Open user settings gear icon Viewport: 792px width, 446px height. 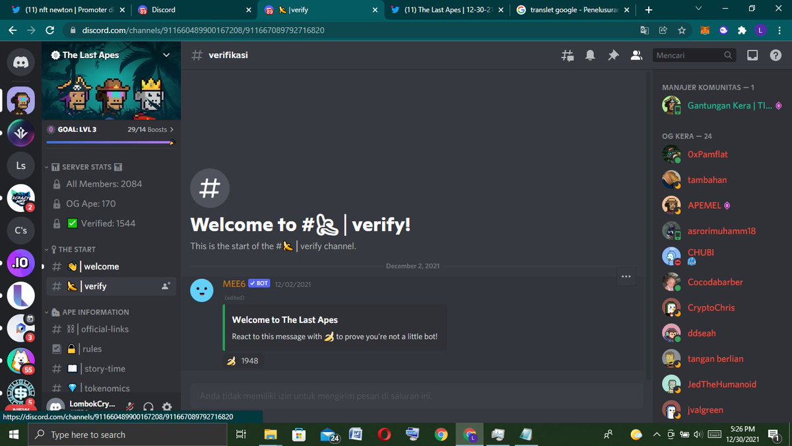point(167,406)
